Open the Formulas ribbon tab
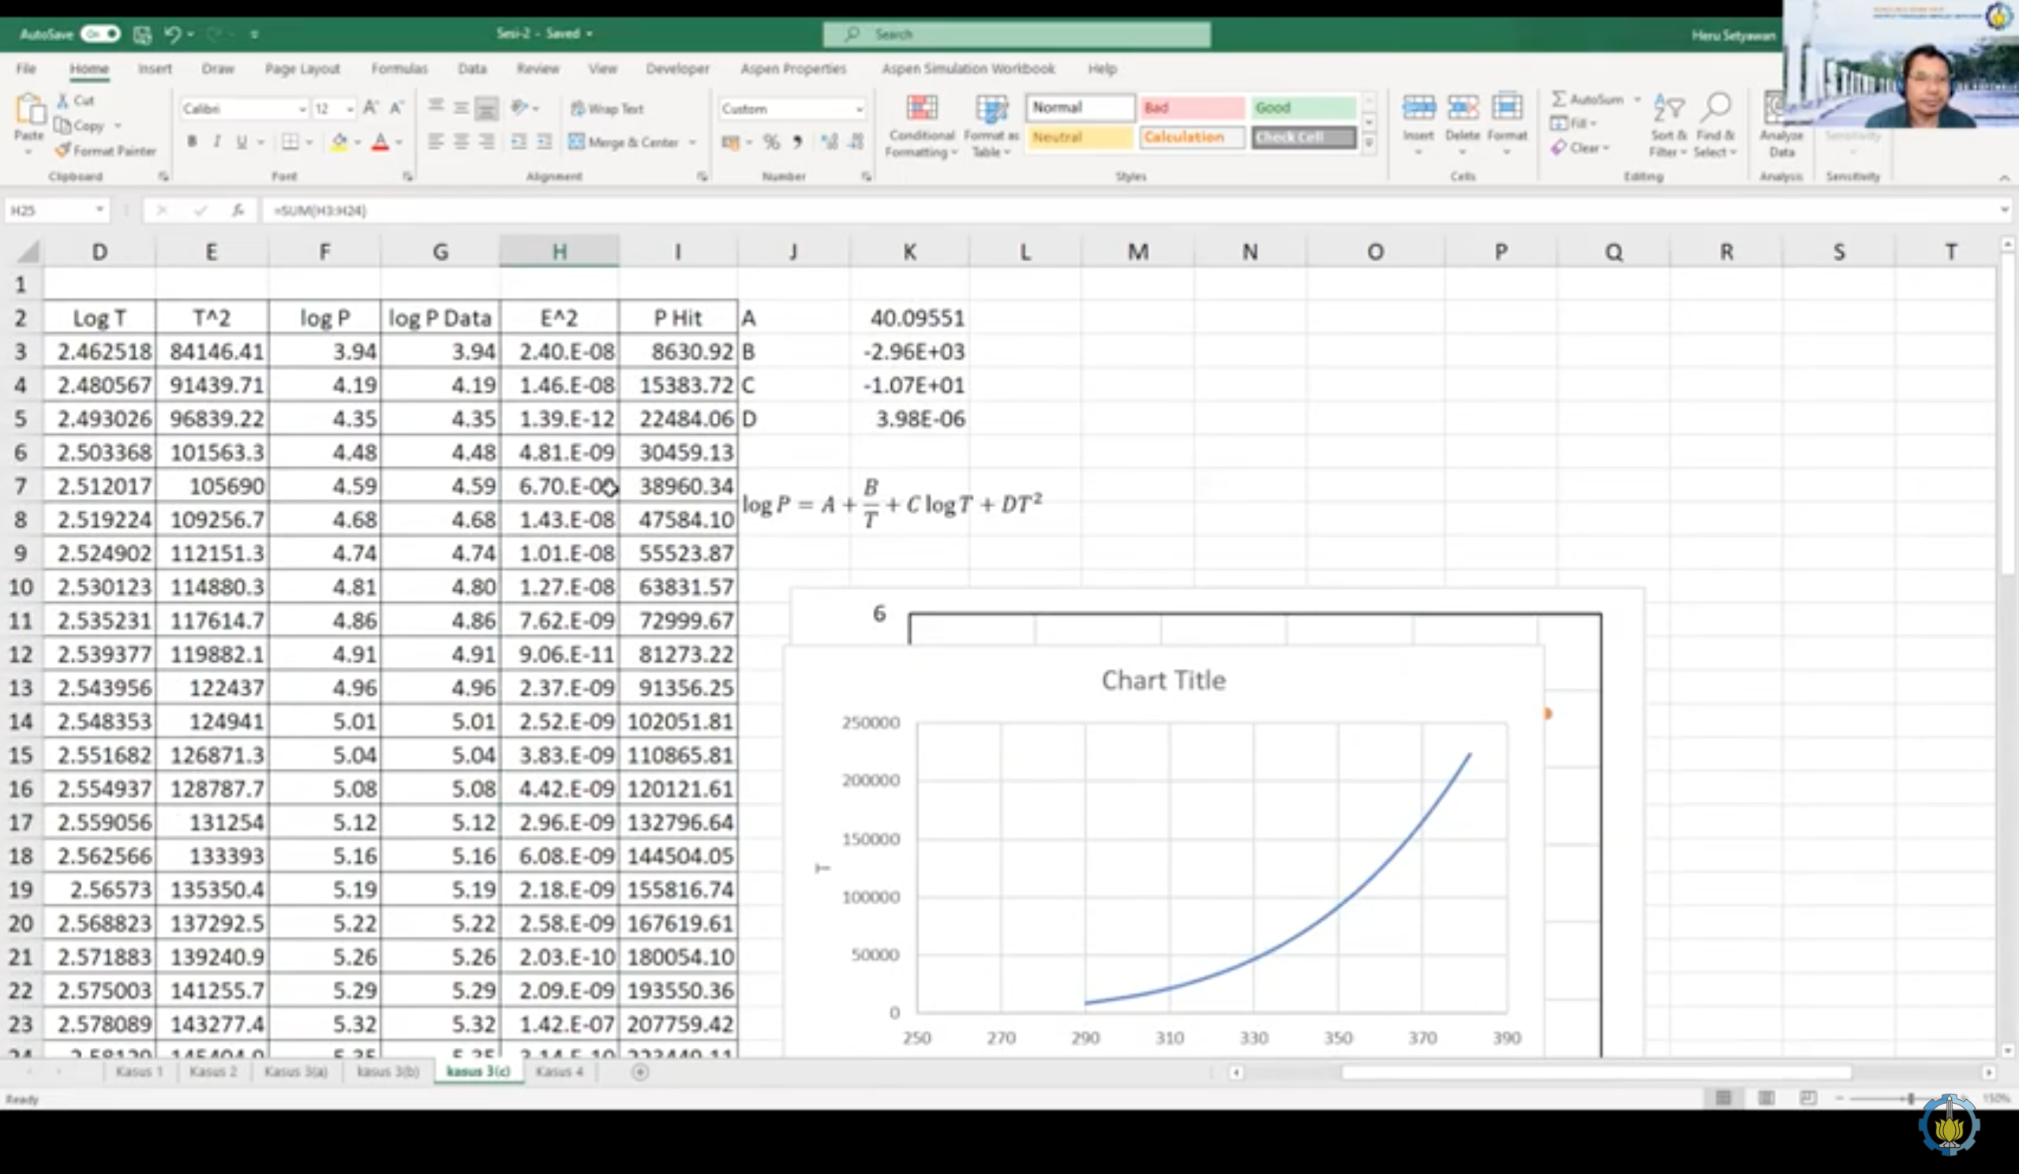2019x1174 pixels. (x=399, y=69)
